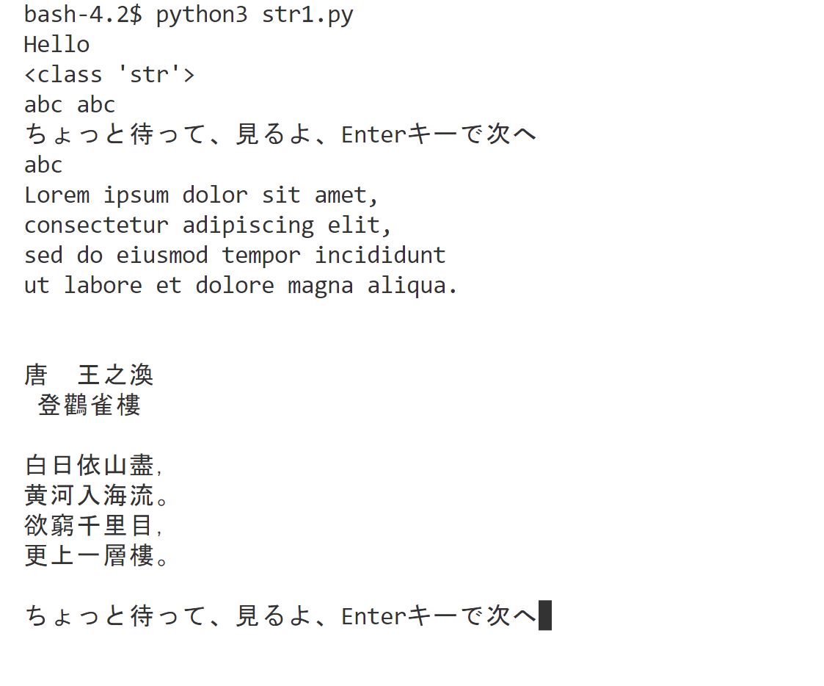Click the "abc abc" output line
Image resolution: width=824 pixels, height=686 pixels.
70,105
